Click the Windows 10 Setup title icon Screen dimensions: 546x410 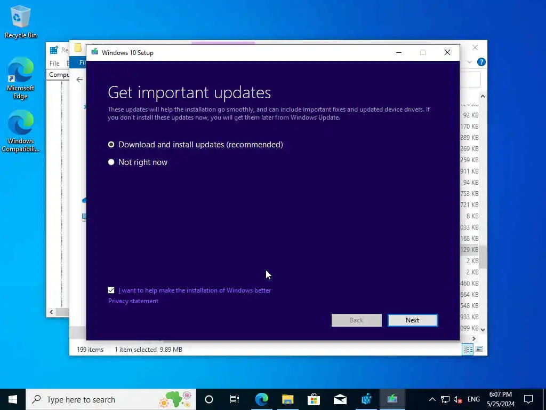[x=95, y=52]
